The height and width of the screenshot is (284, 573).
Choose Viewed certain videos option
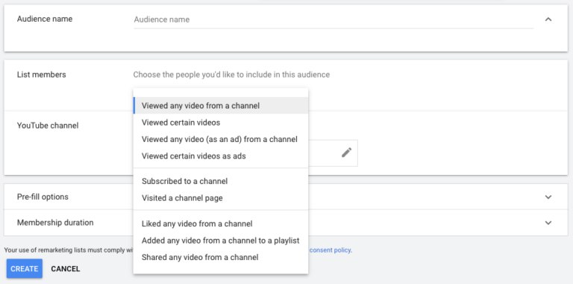(221, 123)
